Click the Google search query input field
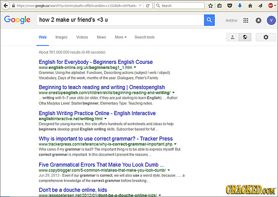The image size is (278, 197). tap(120, 20)
